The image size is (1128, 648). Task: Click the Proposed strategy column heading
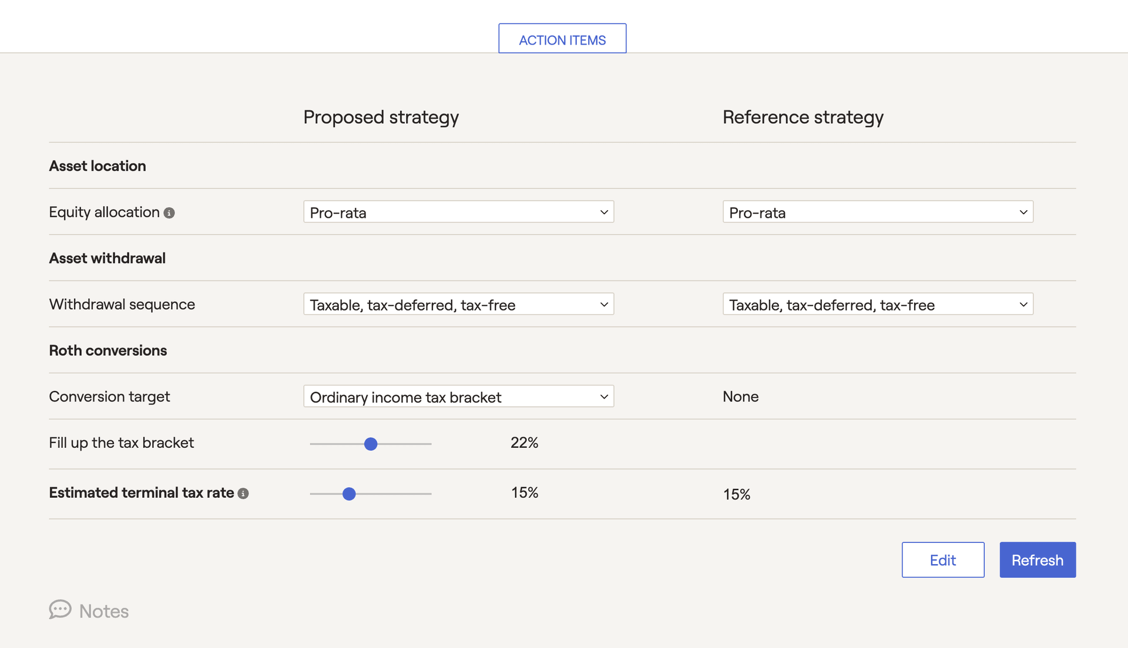click(381, 117)
